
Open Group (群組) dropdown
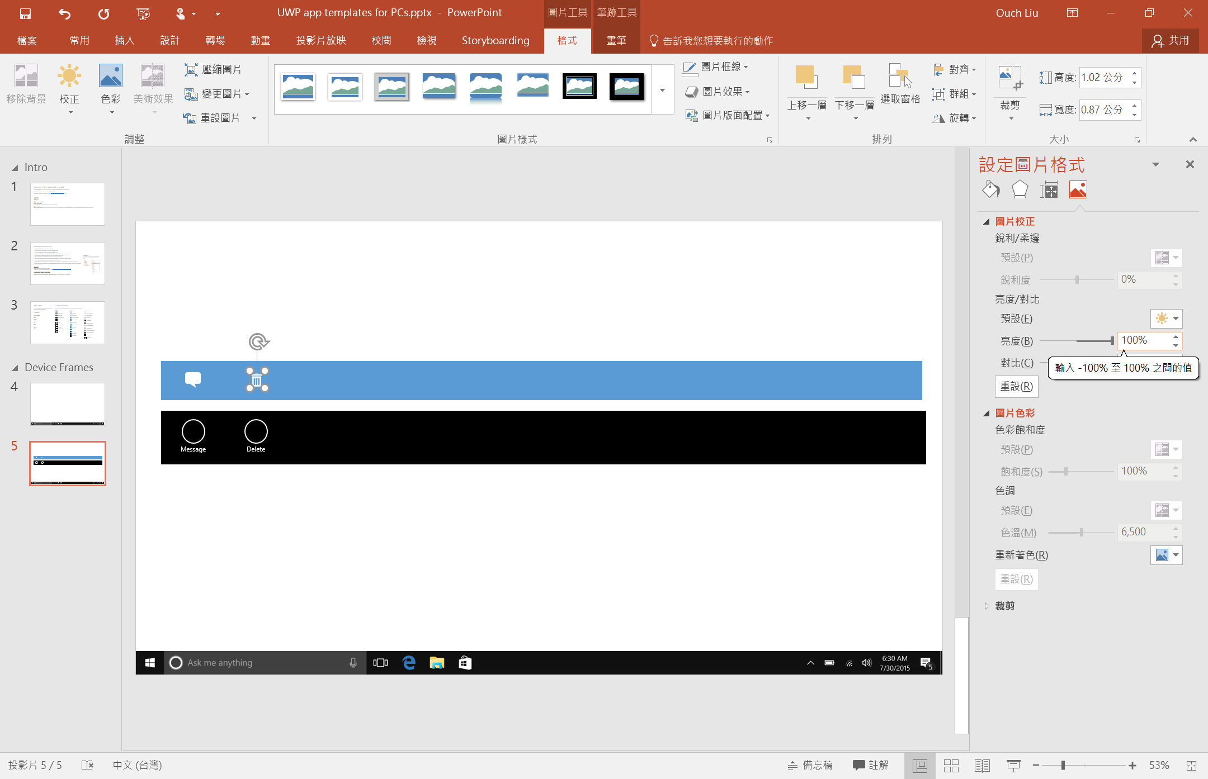[x=955, y=94]
